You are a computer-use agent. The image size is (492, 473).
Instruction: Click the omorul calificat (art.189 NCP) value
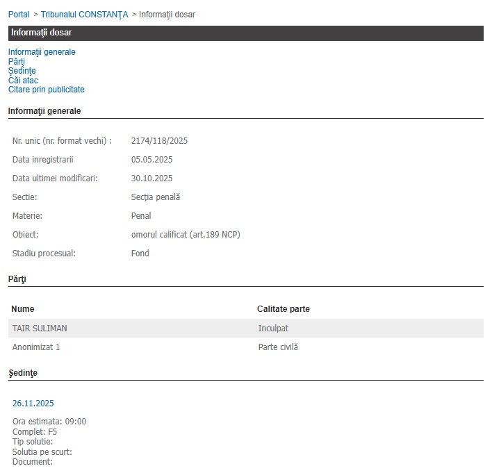[186, 235]
